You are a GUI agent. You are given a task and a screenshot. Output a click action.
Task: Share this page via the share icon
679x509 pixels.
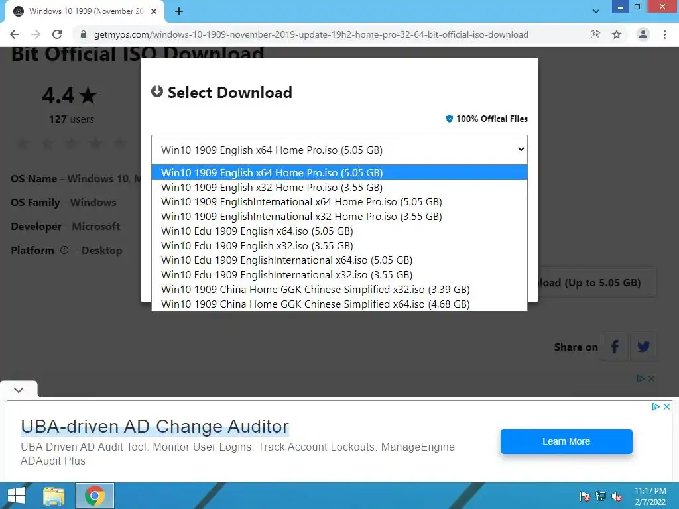595,34
